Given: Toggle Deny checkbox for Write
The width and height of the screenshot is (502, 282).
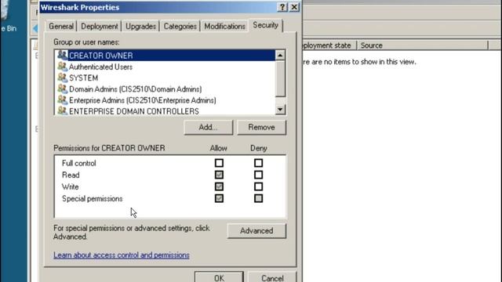Looking at the screenshot, I should pyautogui.click(x=258, y=186).
